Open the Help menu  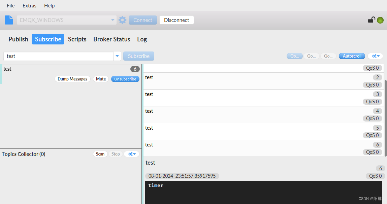[50, 5]
